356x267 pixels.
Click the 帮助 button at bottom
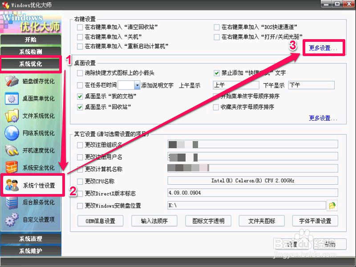(330, 244)
